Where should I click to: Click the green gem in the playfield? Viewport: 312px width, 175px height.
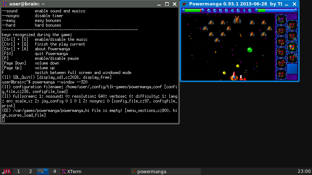coord(250,50)
